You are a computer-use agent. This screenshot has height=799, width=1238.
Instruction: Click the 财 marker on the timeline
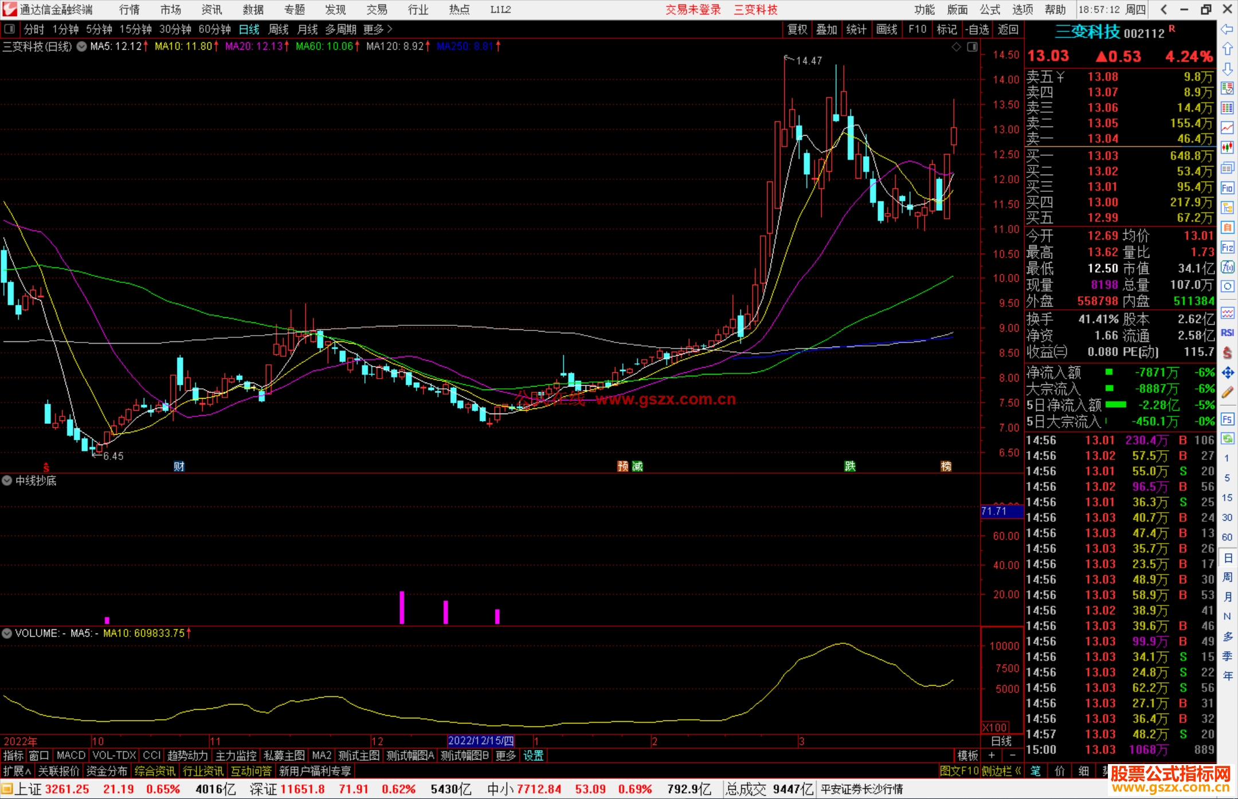tap(179, 466)
